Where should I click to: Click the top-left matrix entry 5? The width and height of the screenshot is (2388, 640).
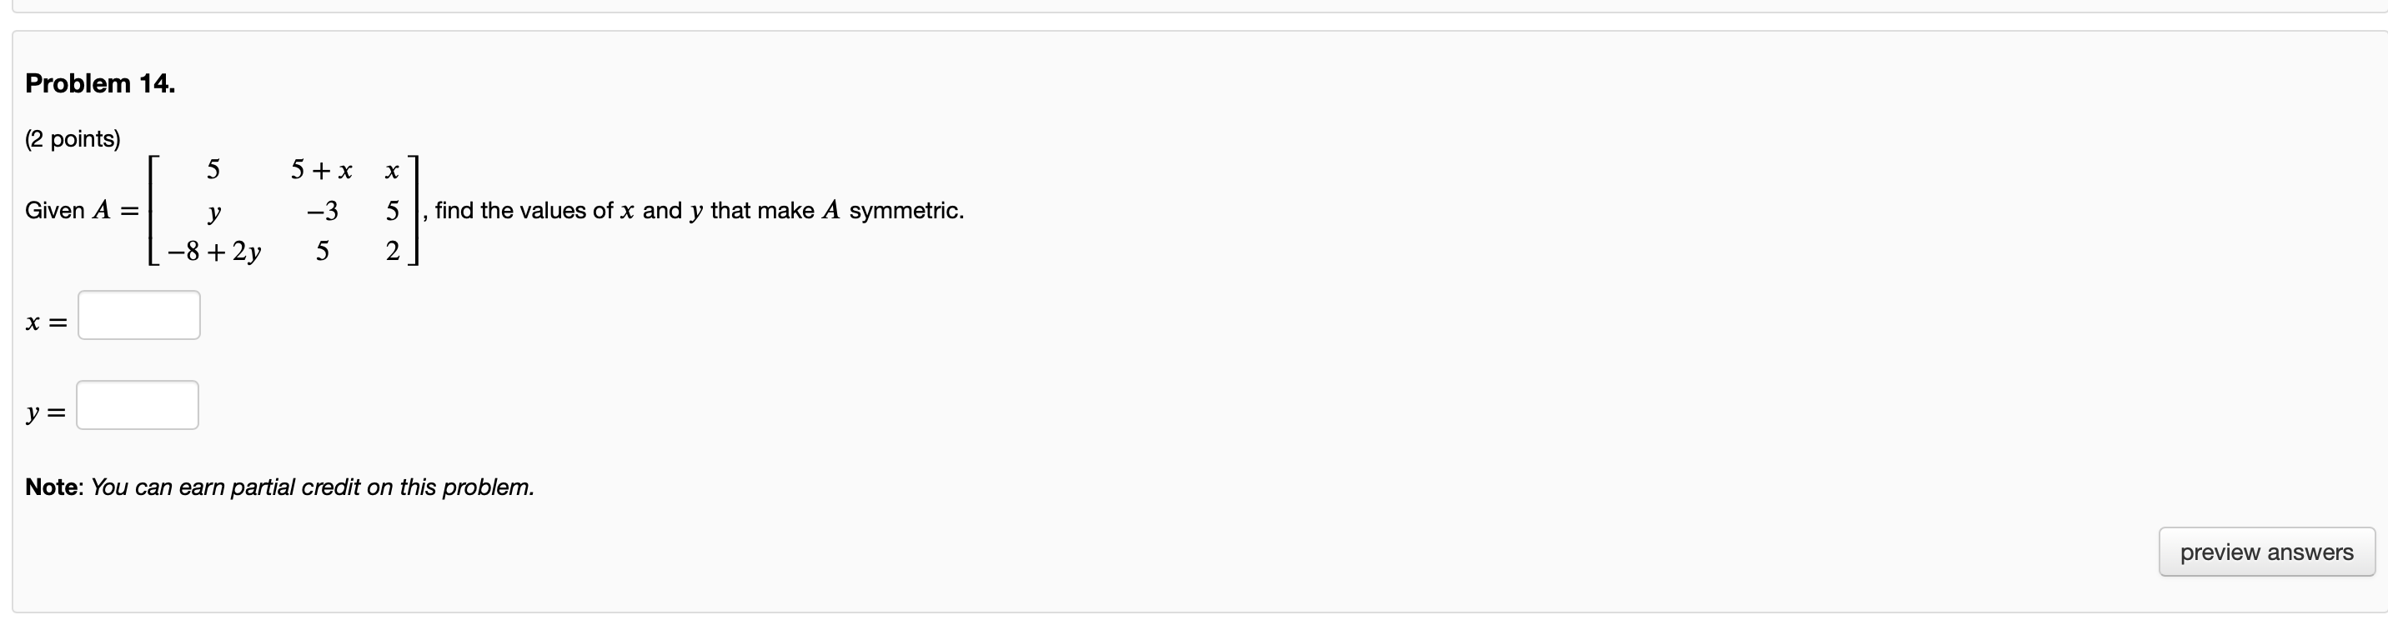[x=213, y=169]
